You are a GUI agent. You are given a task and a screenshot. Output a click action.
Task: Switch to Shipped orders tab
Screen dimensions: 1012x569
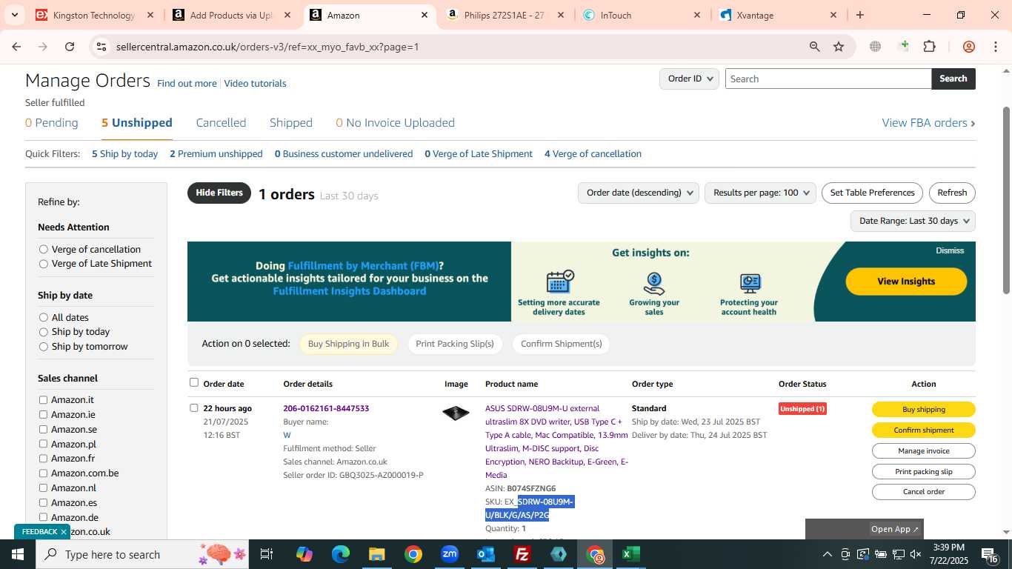click(291, 123)
